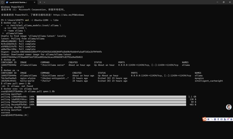Image resolution: width=233 pixels, height=139 pixels.
Task: Click 'hello-world' image entry
Action: pos(27,81)
